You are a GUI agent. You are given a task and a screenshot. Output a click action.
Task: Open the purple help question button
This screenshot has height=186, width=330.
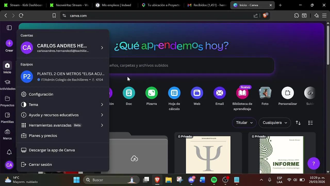coord(314,163)
